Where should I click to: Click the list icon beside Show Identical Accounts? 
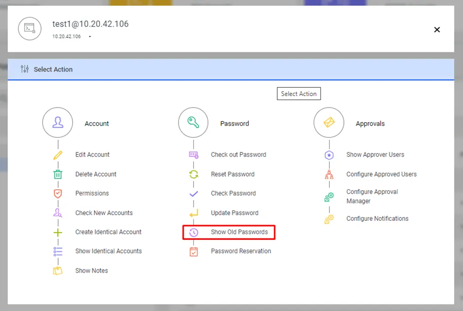click(58, 252)
